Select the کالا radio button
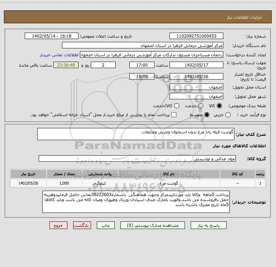This screenshot has height=267, width=276. point(219,106)
